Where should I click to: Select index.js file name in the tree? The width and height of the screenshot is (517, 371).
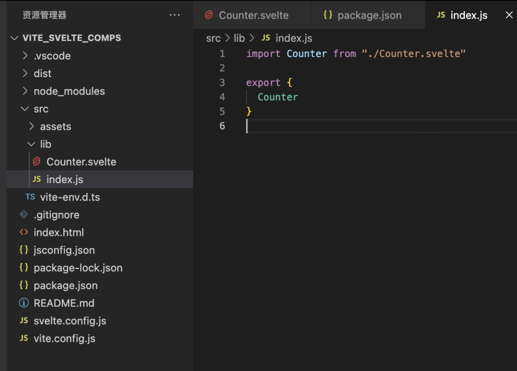(x=65, y=180)
